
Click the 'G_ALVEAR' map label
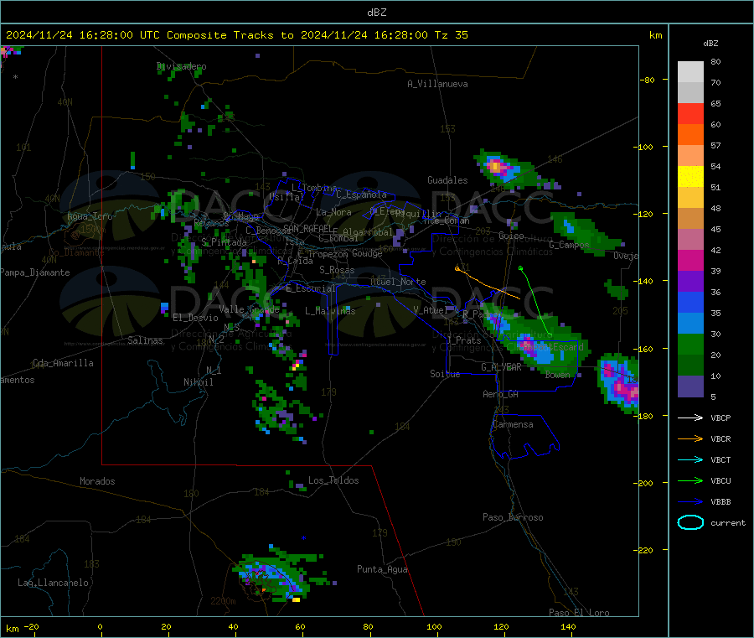coord(501,367)
